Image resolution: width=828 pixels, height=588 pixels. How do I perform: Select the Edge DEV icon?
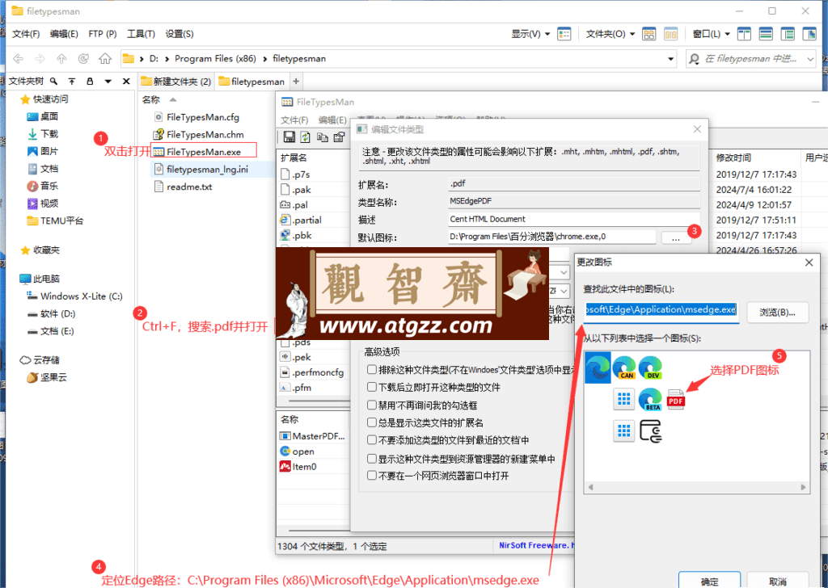pyautogui.click(x=651, y=367)
